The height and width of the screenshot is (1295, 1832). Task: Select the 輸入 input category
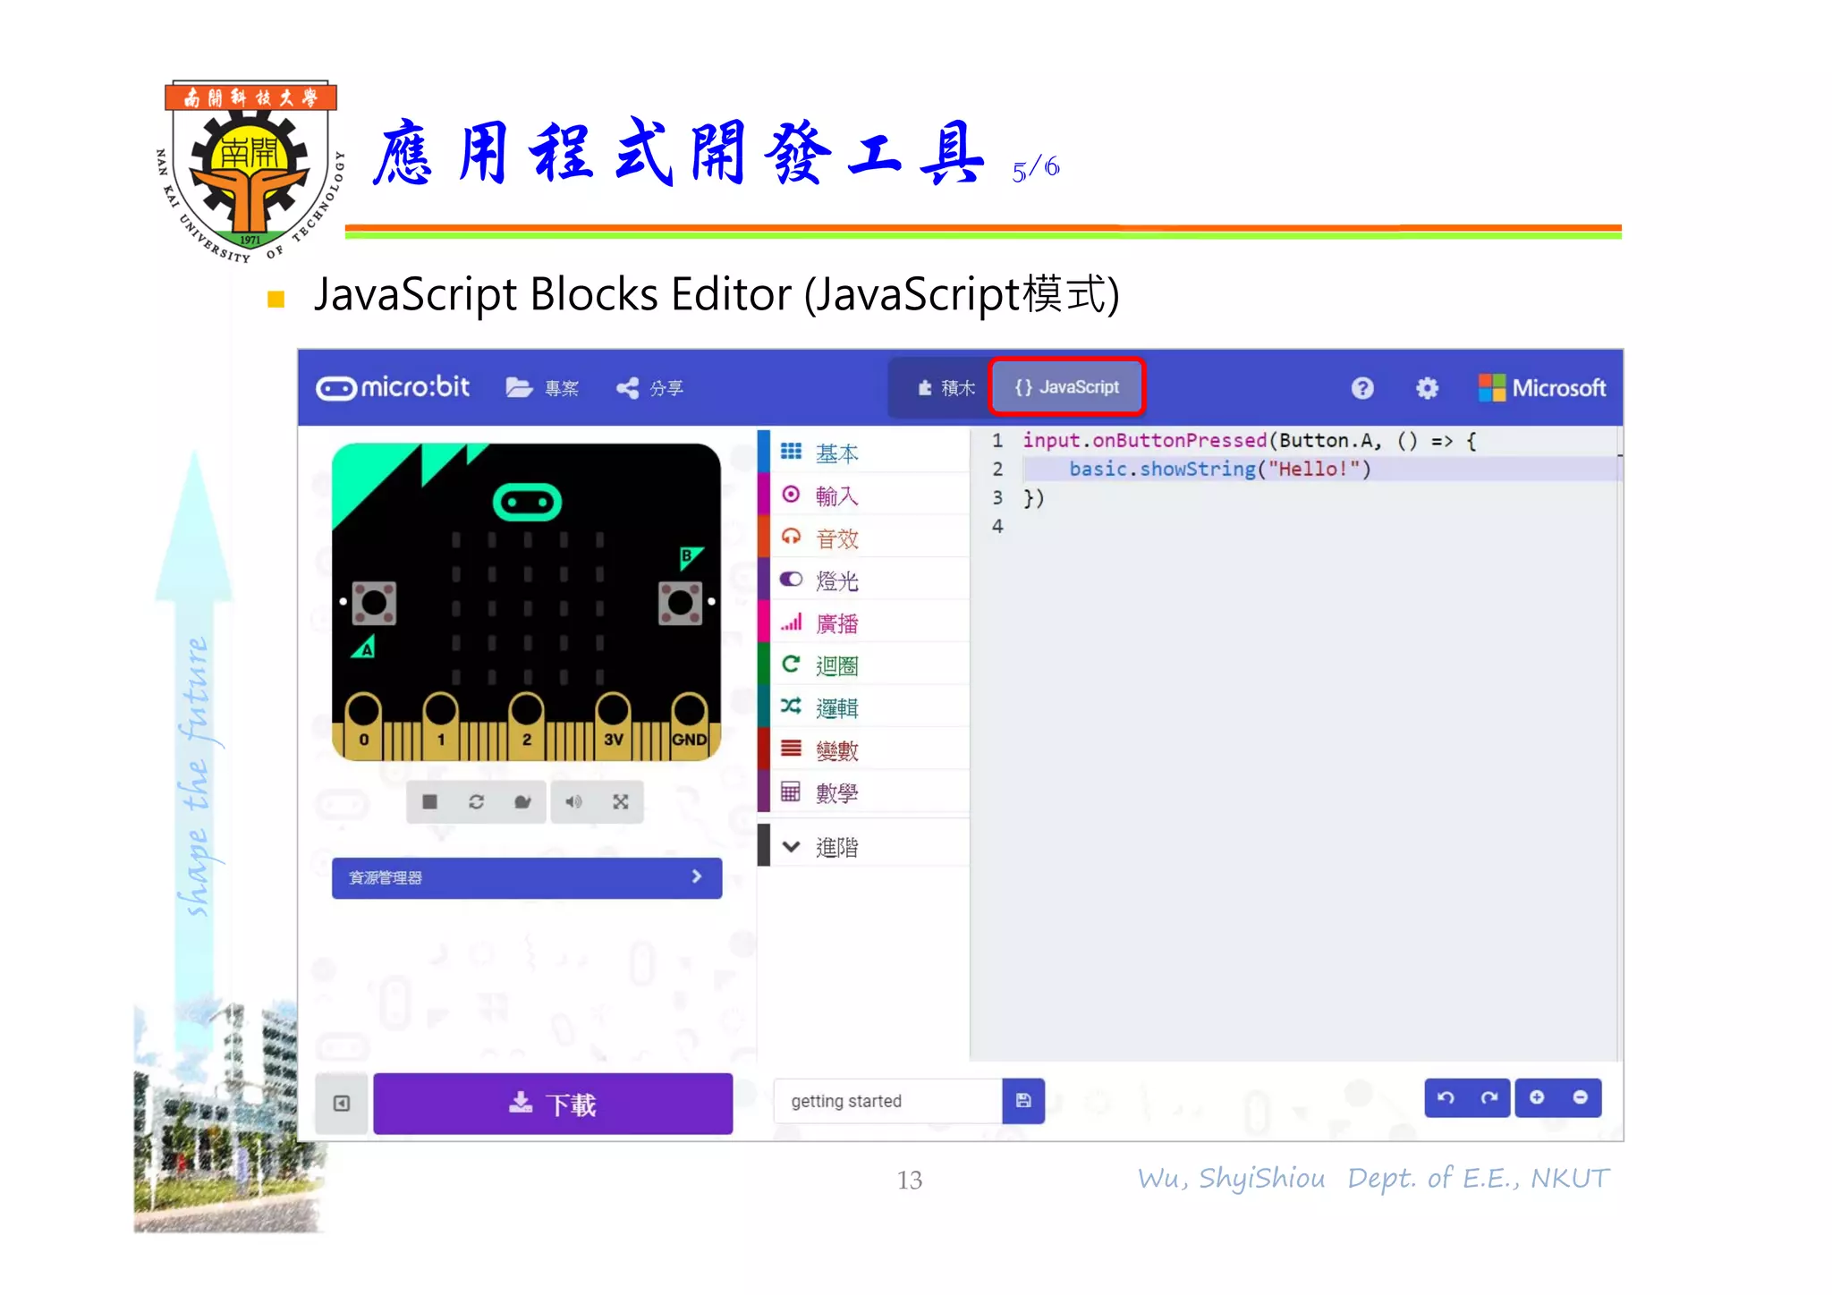(x=864, y=495)
